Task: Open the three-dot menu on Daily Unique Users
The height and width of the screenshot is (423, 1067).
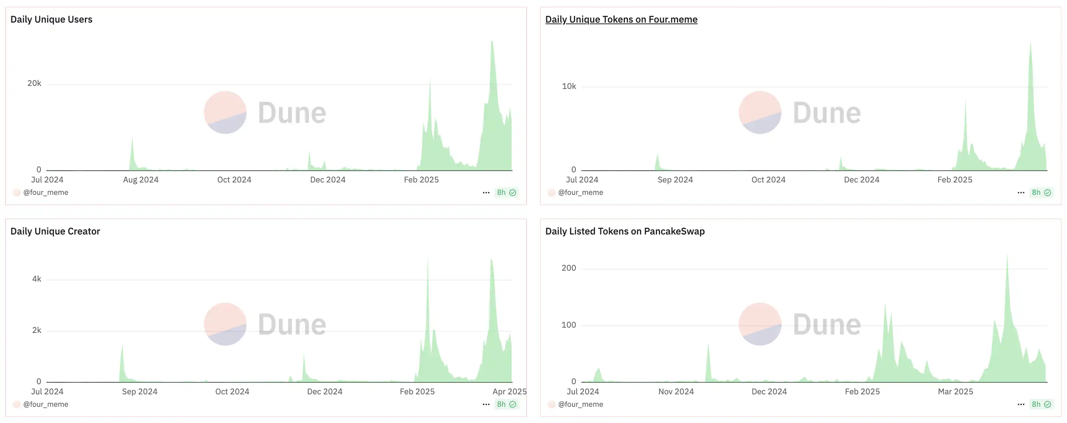Action: click(x=486, y=192)
